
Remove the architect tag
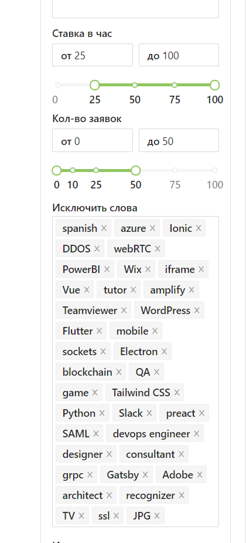coord(109,495)
